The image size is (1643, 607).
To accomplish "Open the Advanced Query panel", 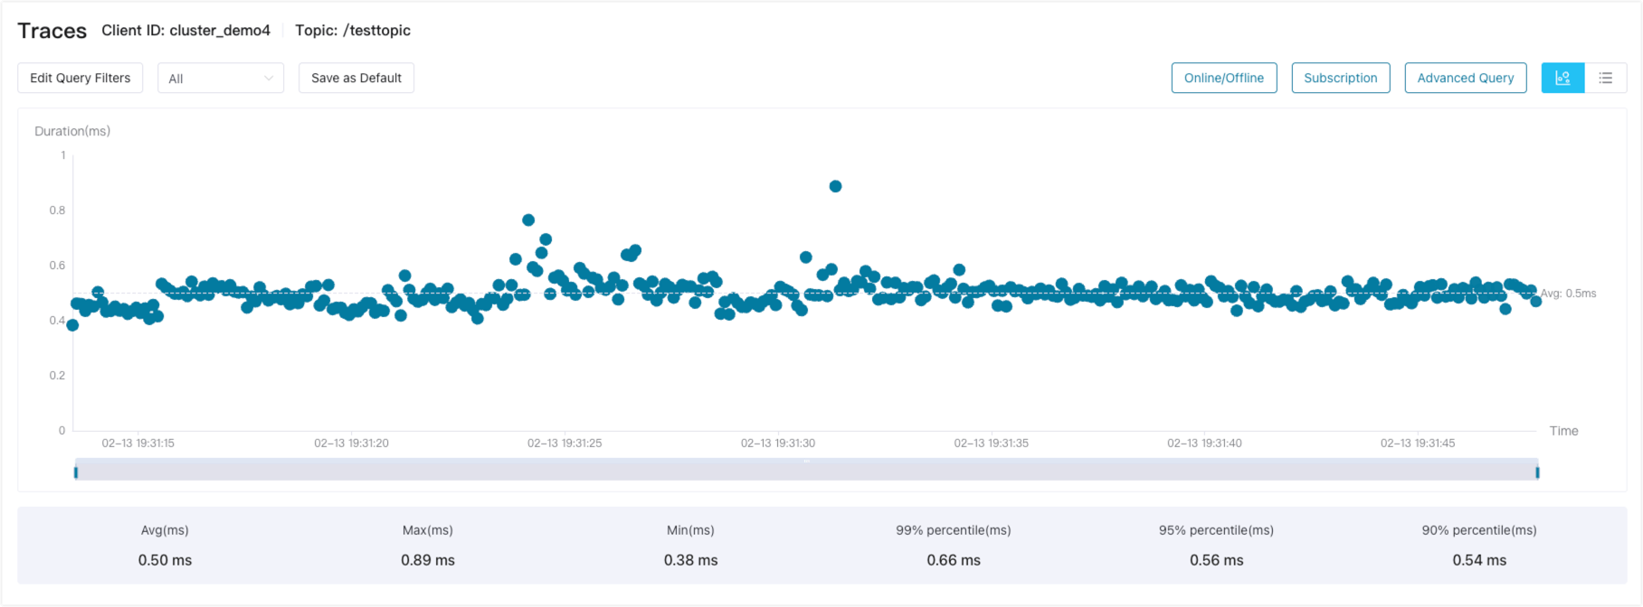I will point(1466,78).
